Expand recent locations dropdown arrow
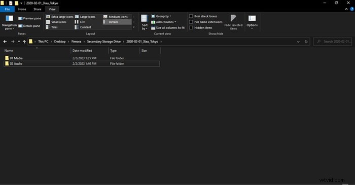The image size is (355, 185). tap(19, 42)
